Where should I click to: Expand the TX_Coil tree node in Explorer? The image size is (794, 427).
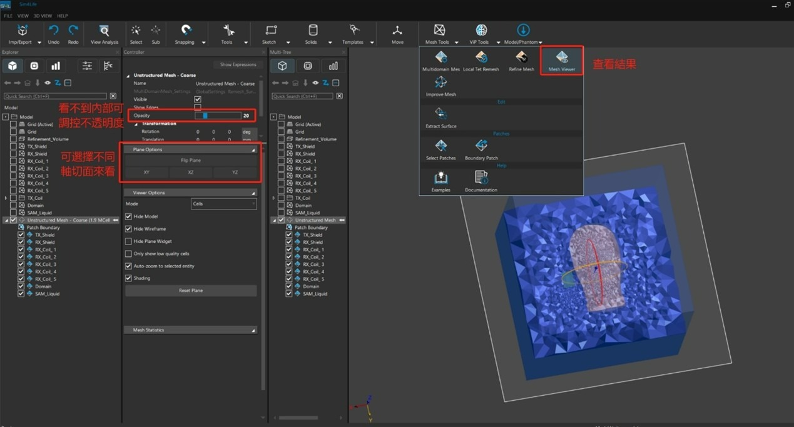pyautogui.click(x=6, y=198)
